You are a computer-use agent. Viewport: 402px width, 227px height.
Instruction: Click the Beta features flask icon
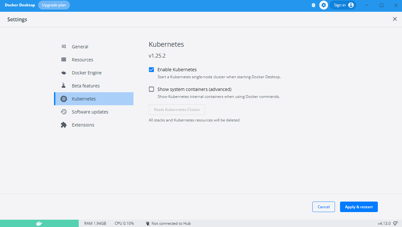coord(64,86)
